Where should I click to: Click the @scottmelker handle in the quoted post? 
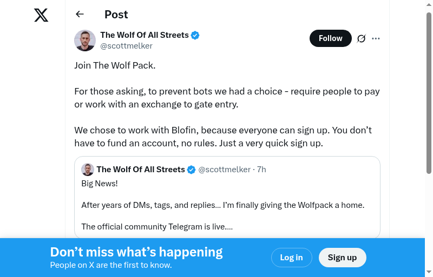(224, 170)
